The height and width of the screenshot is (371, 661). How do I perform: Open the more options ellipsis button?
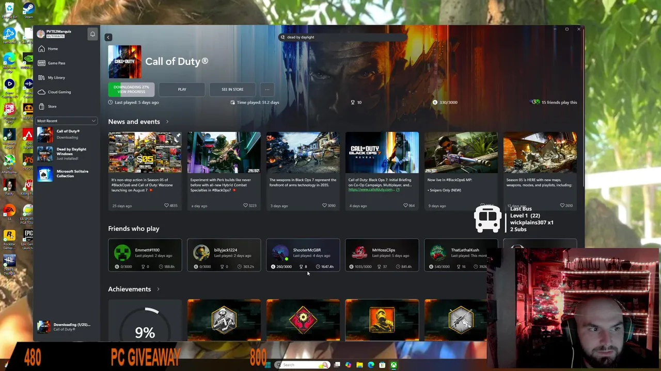[x=267, y=89]
